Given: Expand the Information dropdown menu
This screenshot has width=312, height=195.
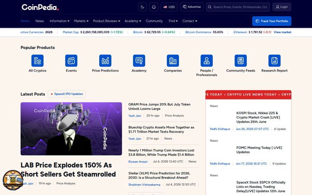Looking at the screenshot, I should point(59,21).
